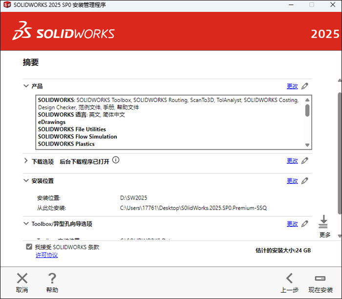The height and width of the screenshot is (299, 342).
Task: Collapse the 产品 section chevron
Action: (26, 86)
